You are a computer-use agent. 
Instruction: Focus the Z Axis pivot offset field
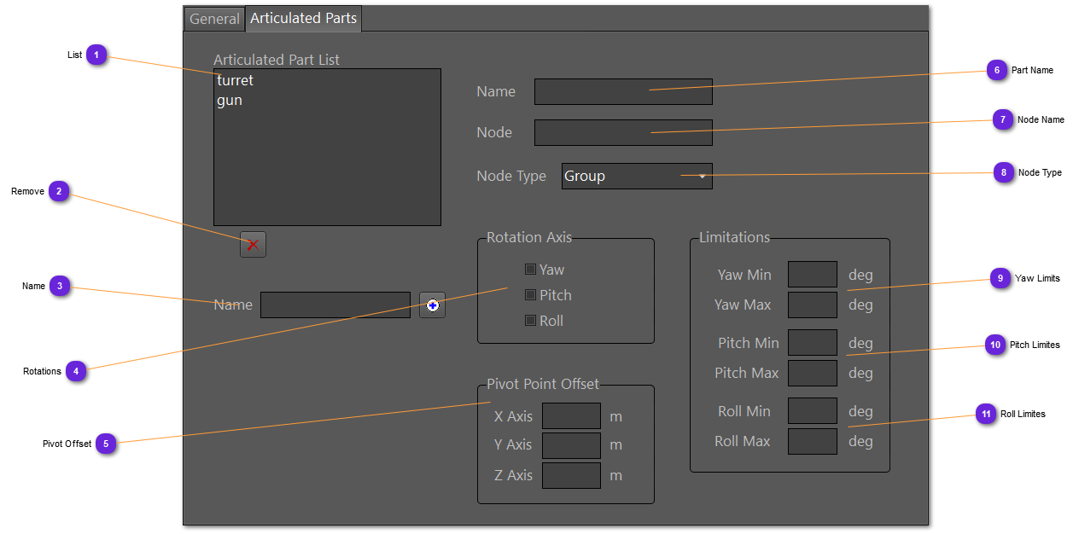pyautogui.click(x=571, y=475)
